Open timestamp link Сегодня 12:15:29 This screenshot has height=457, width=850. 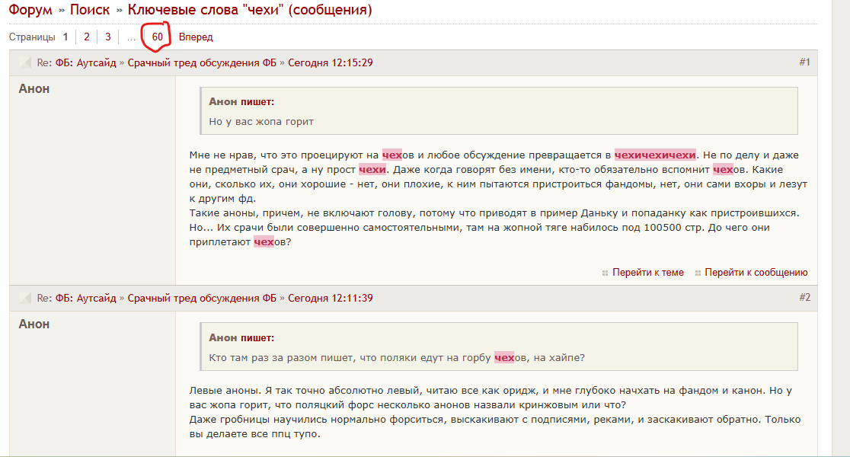click(330, 63)
